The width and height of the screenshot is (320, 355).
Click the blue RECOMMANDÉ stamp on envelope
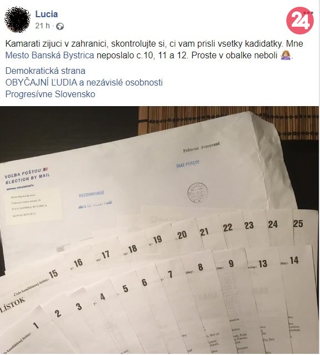point(92,194)
